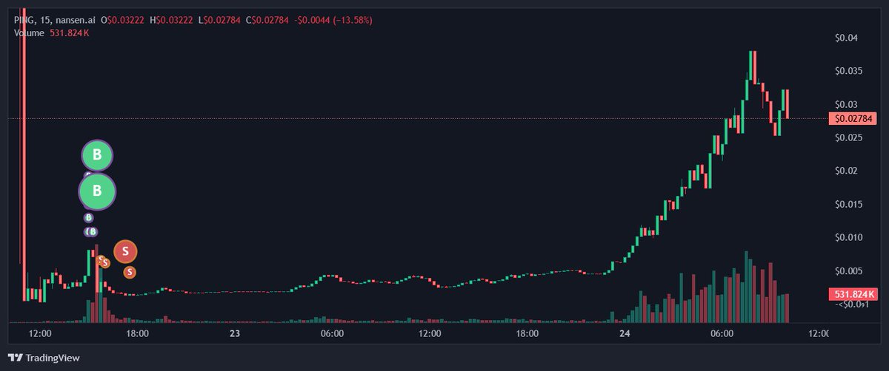Click the topmost green B buy marker

[96, 155]
